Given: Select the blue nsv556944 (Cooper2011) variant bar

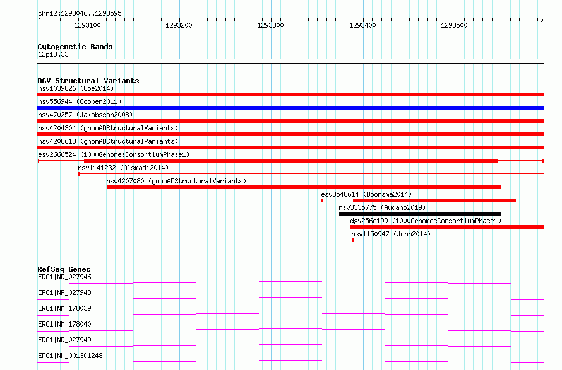Looking at the screenshot, I should coord(290,108).
